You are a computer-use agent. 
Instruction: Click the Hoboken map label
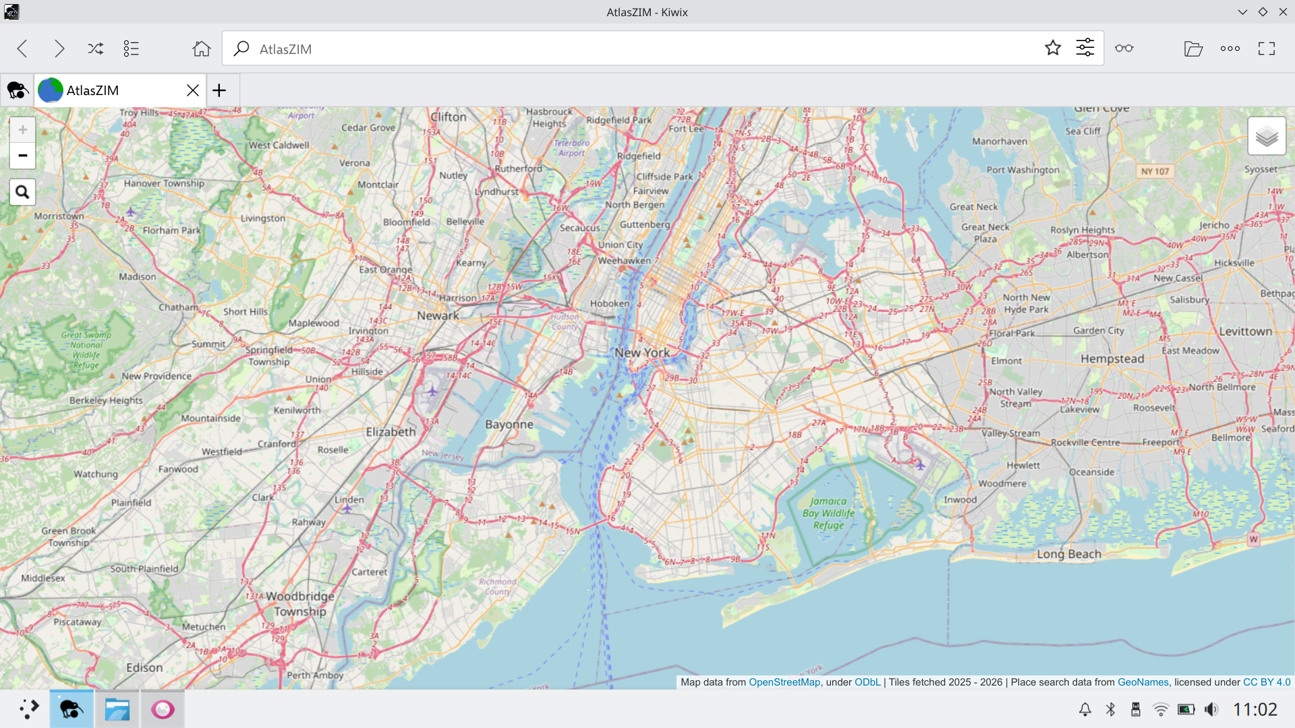click(610, 303)
